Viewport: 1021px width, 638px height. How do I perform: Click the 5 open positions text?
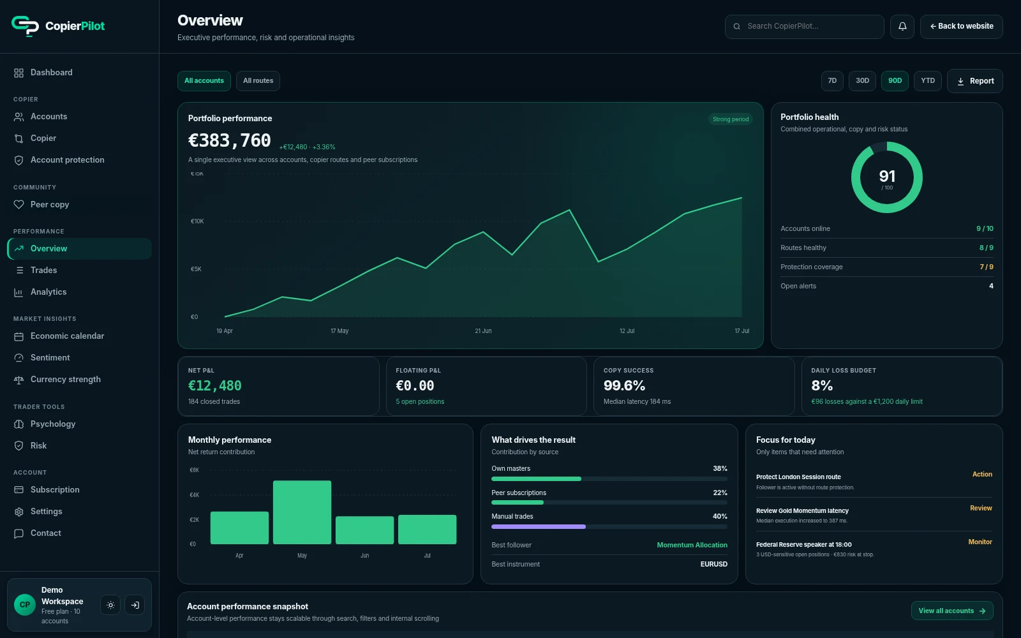coord(420,402)
